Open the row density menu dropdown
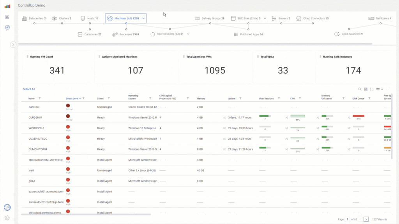This screenshot has height=224, width=399. [380, 89]
